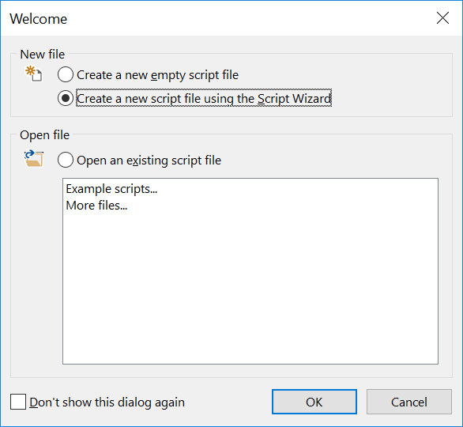Choose More files... from the file list
463x427 pixels.
(96, 206)
